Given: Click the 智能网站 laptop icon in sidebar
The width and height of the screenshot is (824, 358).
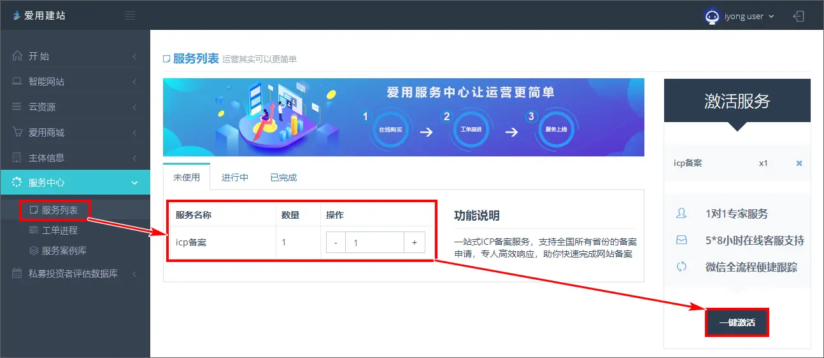Looking at the screenshot, I should pyautogui.click(x=17, y=81).
